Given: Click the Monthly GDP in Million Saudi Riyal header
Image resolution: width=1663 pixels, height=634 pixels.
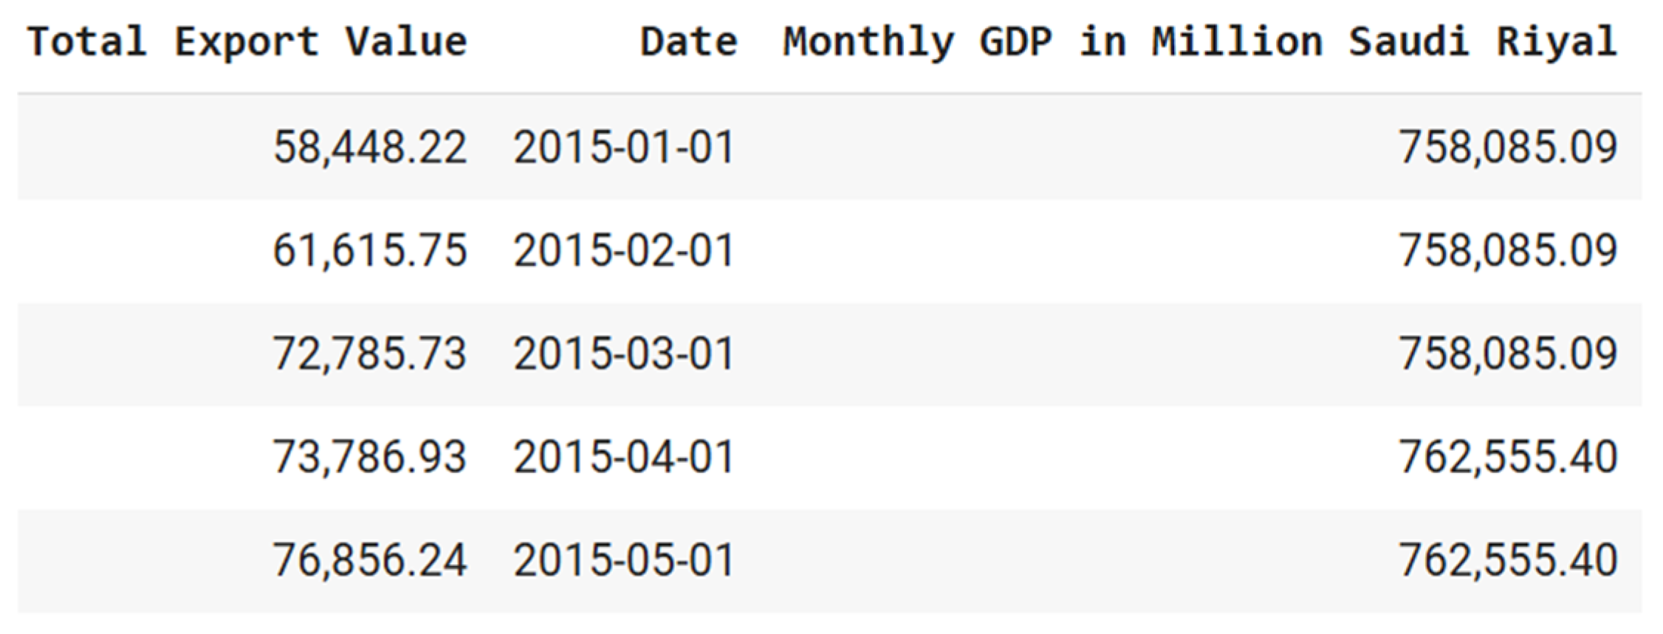Looking at the screenshot, I should pos(1200,41).
